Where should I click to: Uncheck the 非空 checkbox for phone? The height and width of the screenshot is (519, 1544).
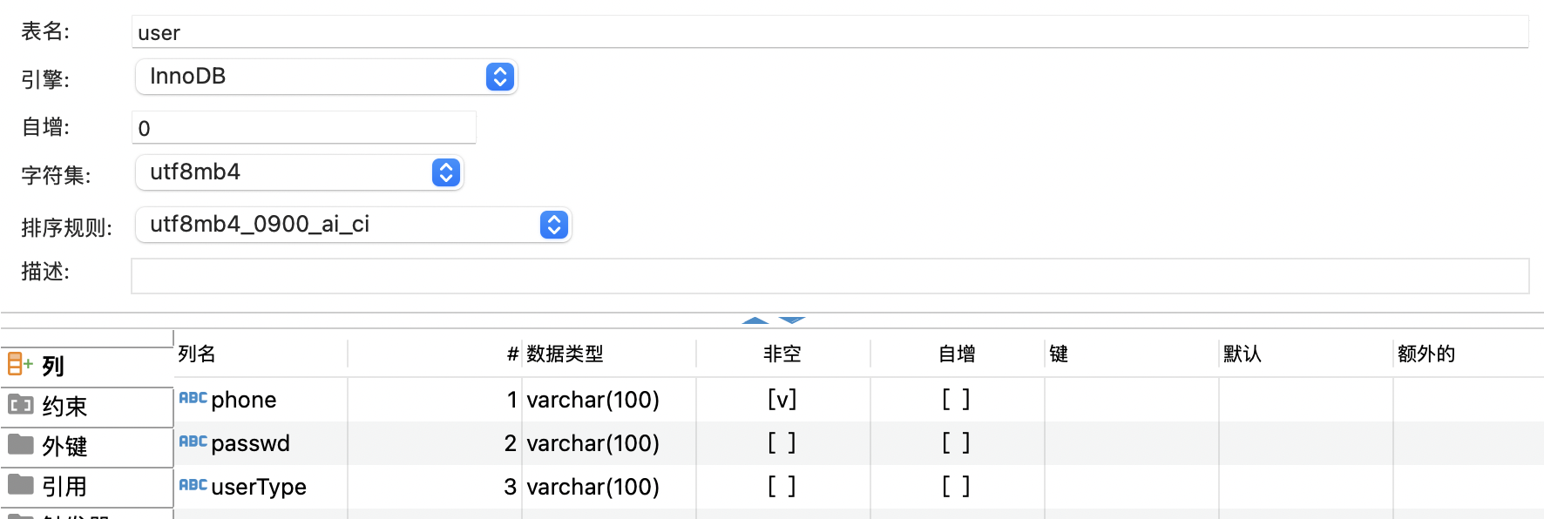(782, 399)
